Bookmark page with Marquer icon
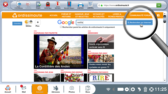The height and width of the screenshot is (94, 168). click(58, 5)
